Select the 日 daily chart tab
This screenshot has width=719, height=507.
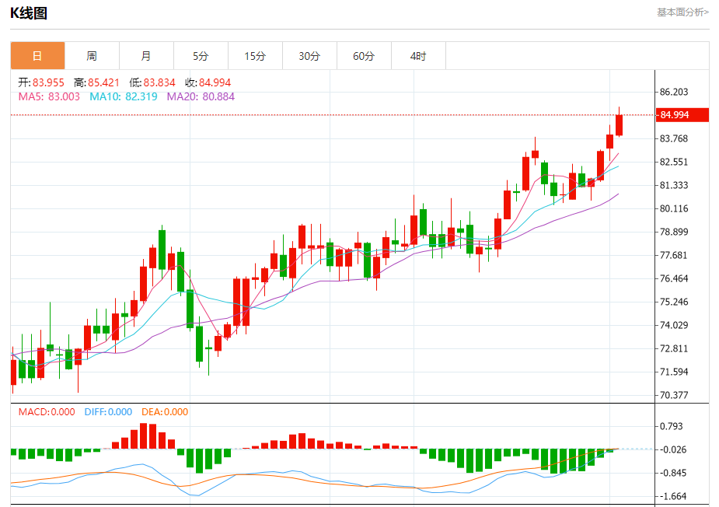click(37, 56)
